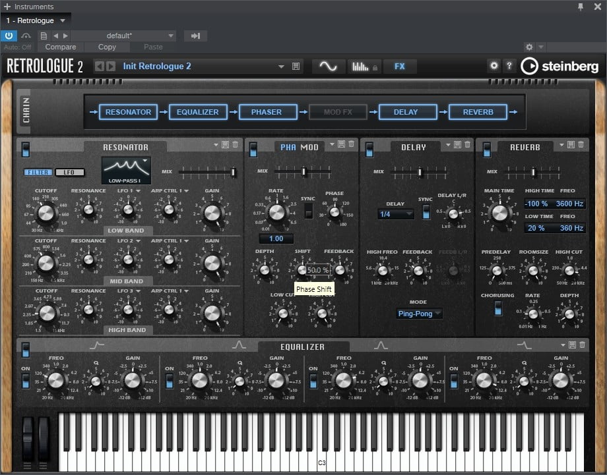Delete the Delay section preset
Image resolution: width=607 pixels, height=475 pixels.
point(467,144)
